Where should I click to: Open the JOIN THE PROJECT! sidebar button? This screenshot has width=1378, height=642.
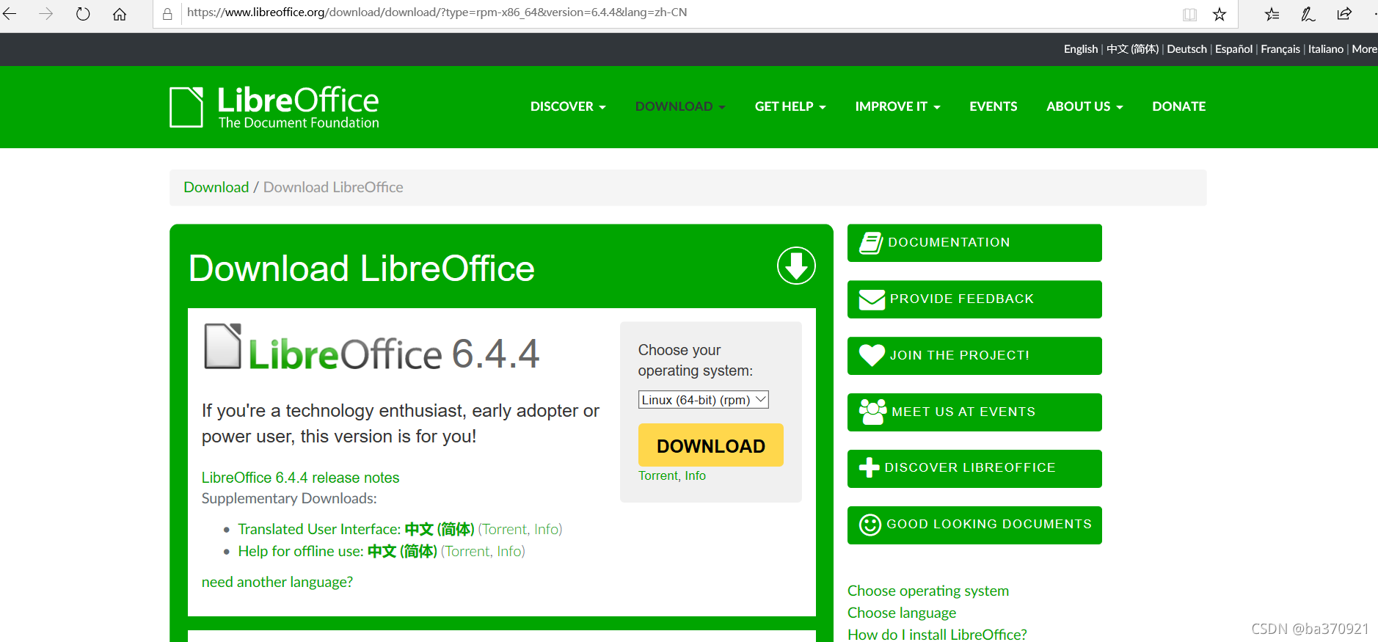point(974,356)
